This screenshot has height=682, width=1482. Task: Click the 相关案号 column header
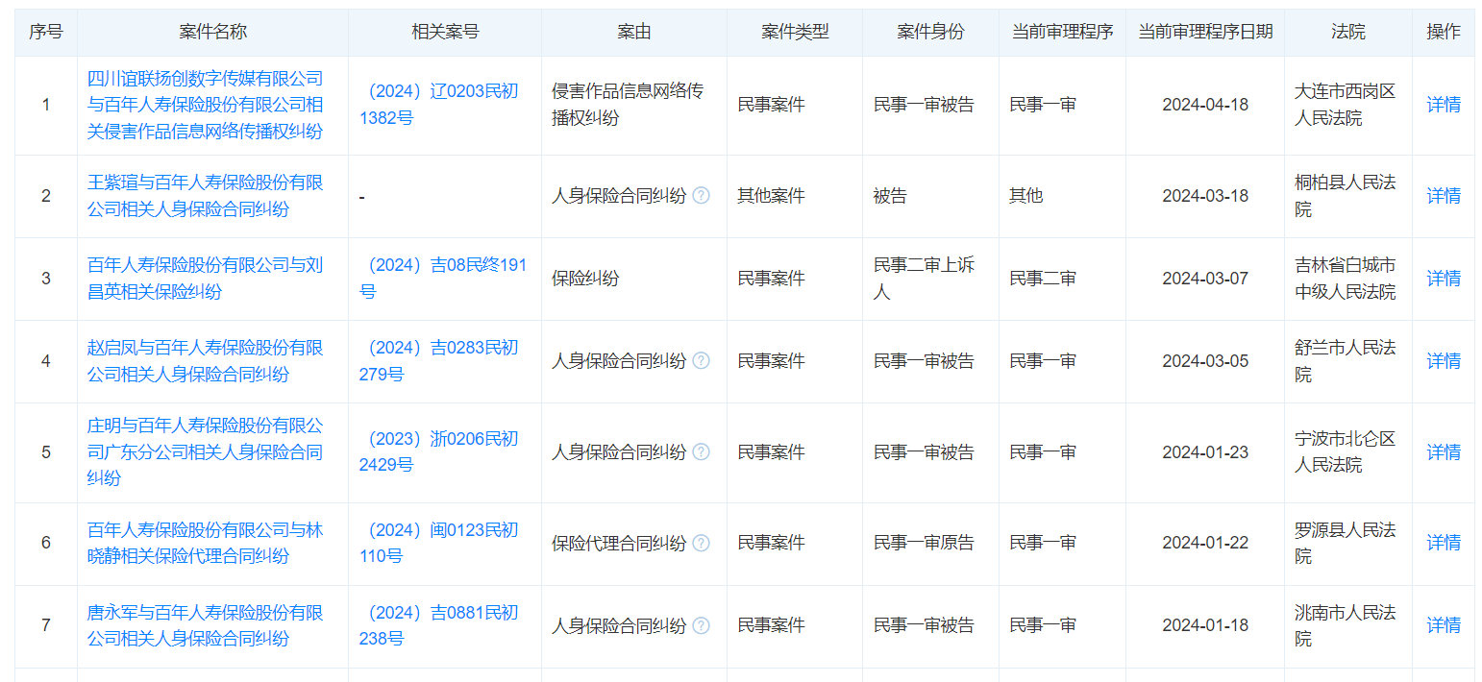tap(445, 32)
